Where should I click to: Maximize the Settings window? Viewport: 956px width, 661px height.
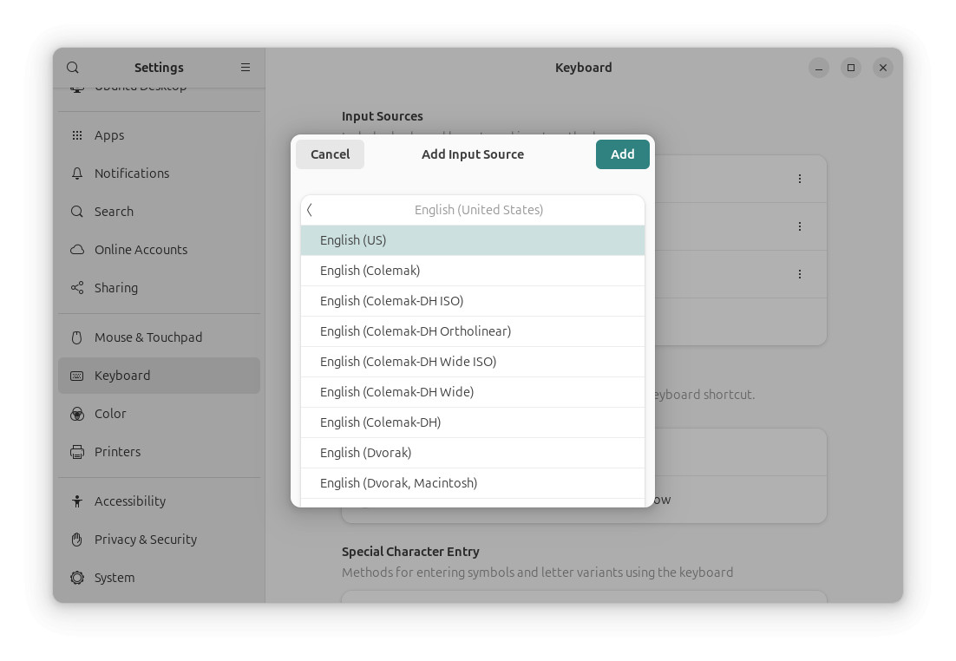[850, 68]
